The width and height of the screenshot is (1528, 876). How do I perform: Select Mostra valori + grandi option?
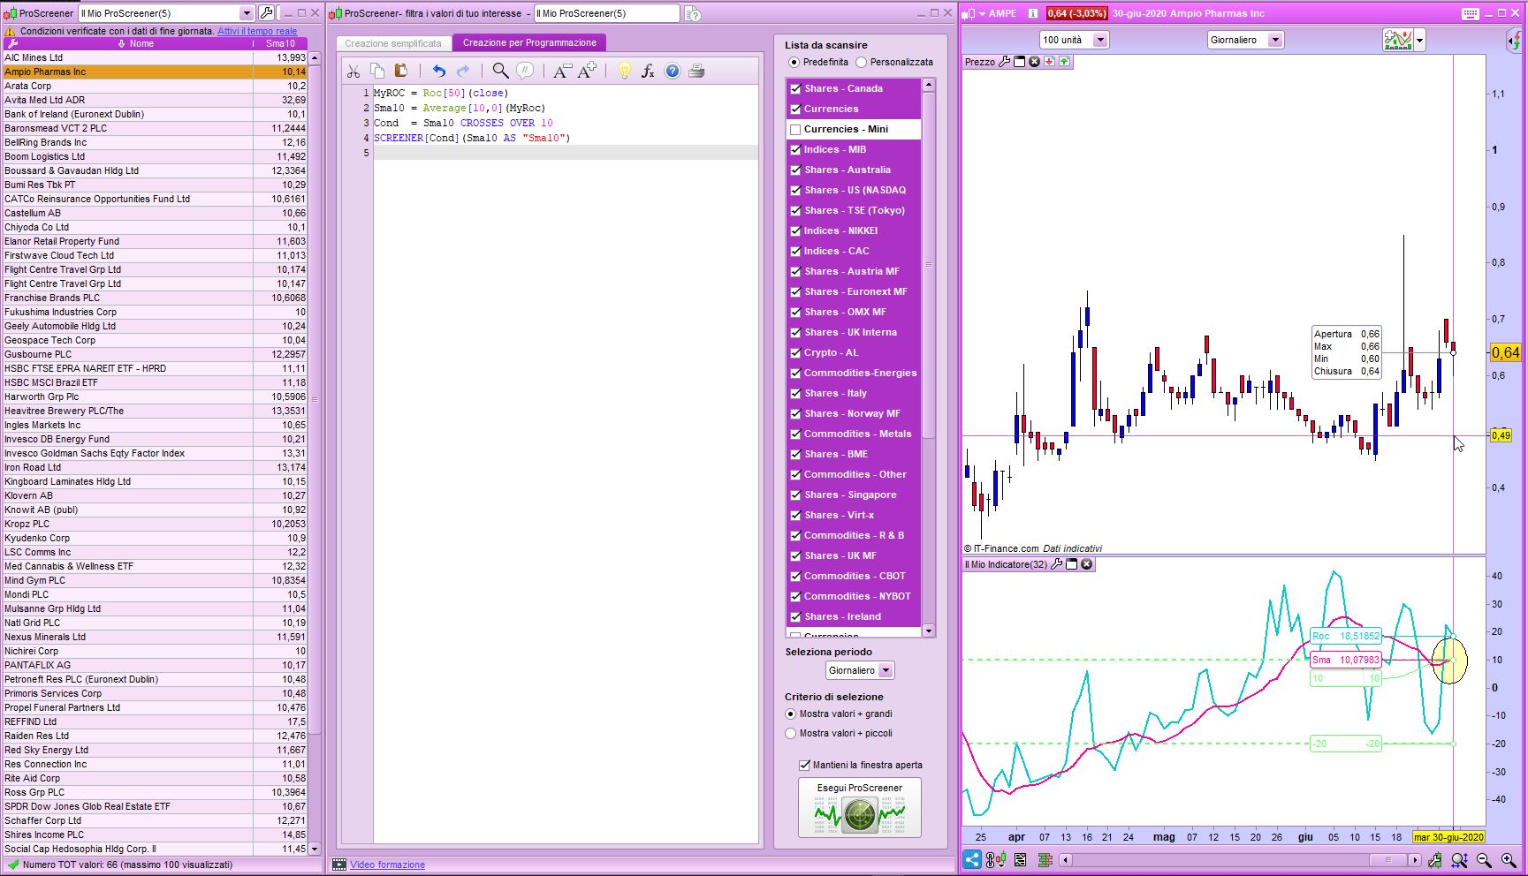(x=791, y=714)
